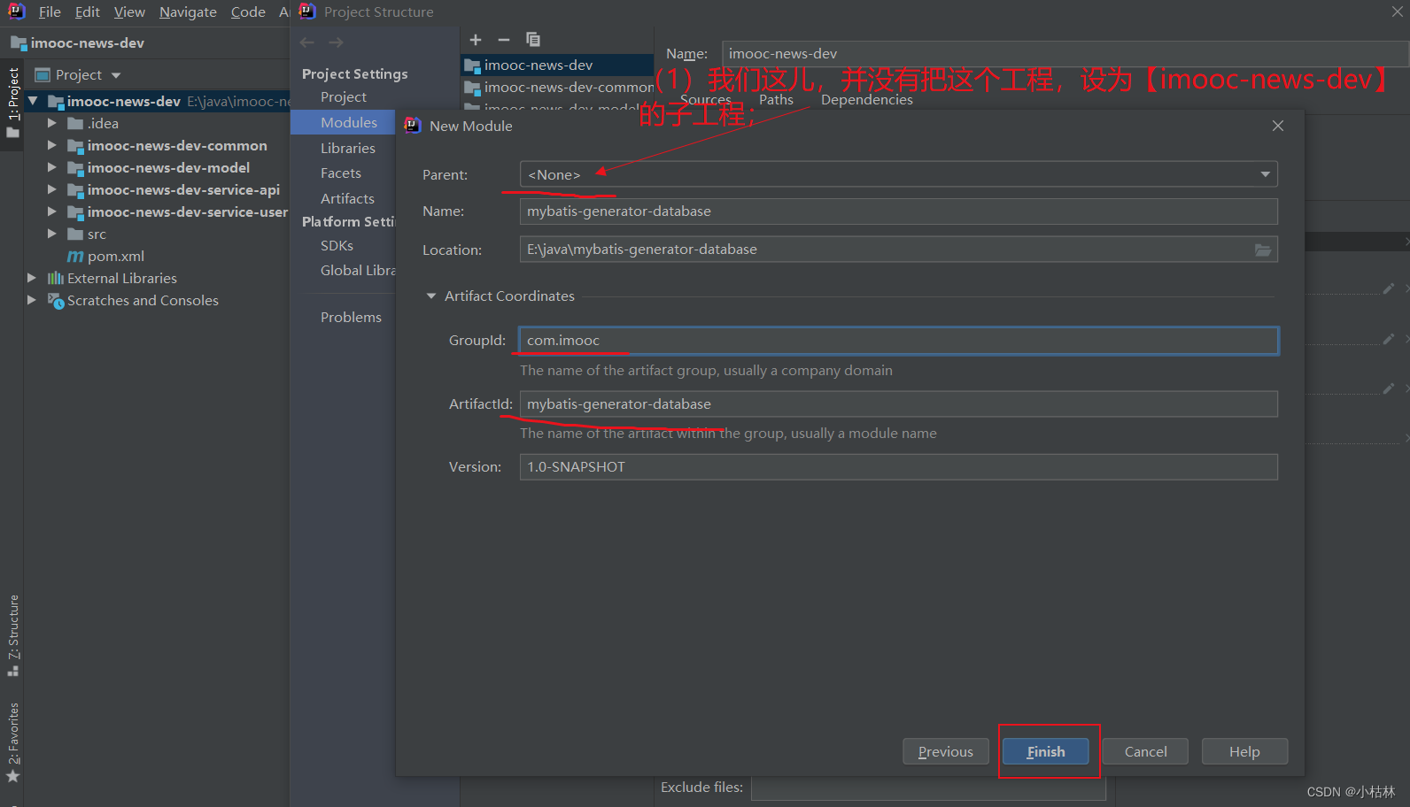Click the Version input field
This screenshot has height=807, width=1410.
click(x=898, y=467)
